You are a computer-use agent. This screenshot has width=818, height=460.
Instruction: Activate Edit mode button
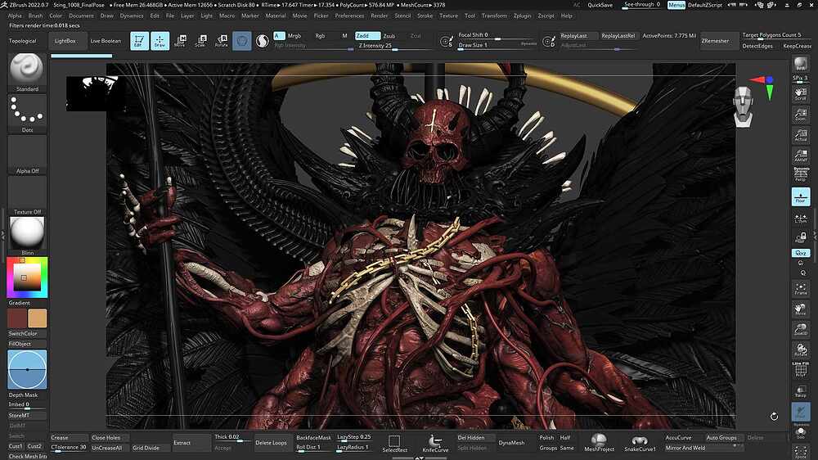point(139,41)
